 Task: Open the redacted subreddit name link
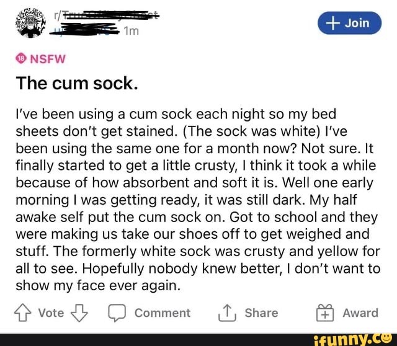point(107,16)
